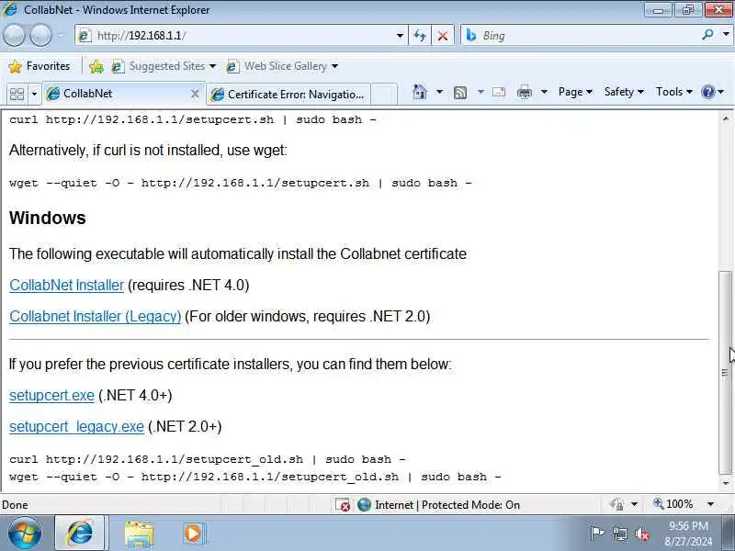Screen dimensions: 735x551
Task: Click the Refresh page icon
Action: coord(420,36)
